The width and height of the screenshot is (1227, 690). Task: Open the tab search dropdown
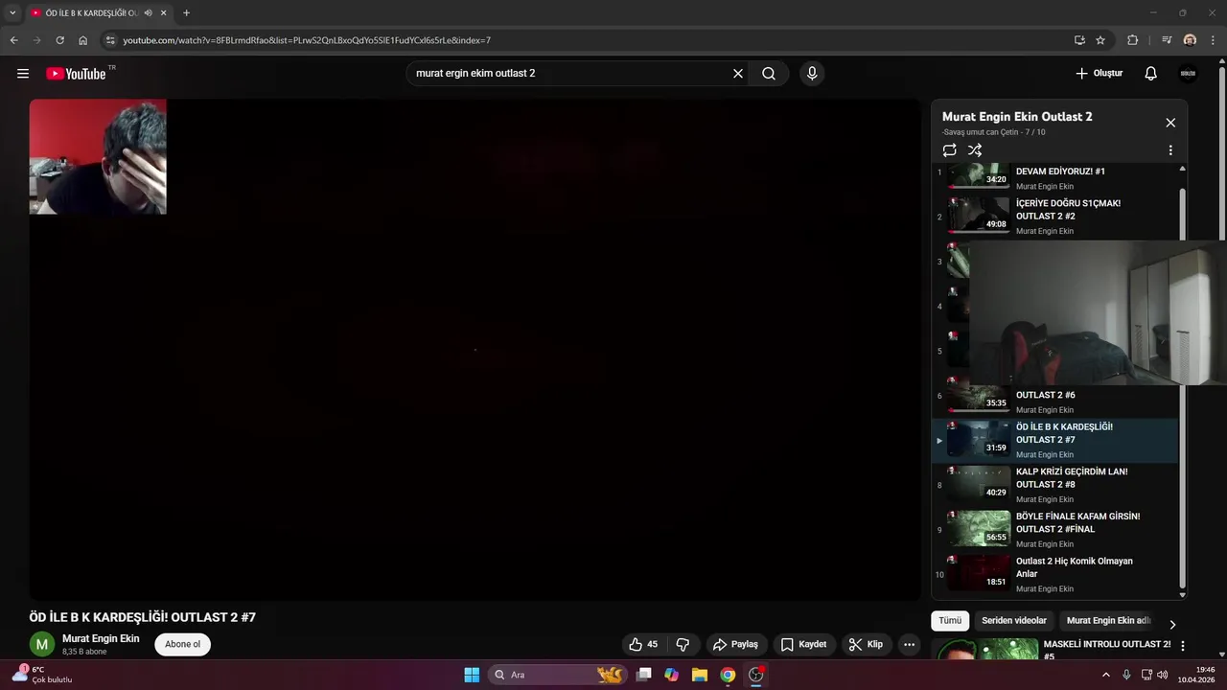coord(12,13)
